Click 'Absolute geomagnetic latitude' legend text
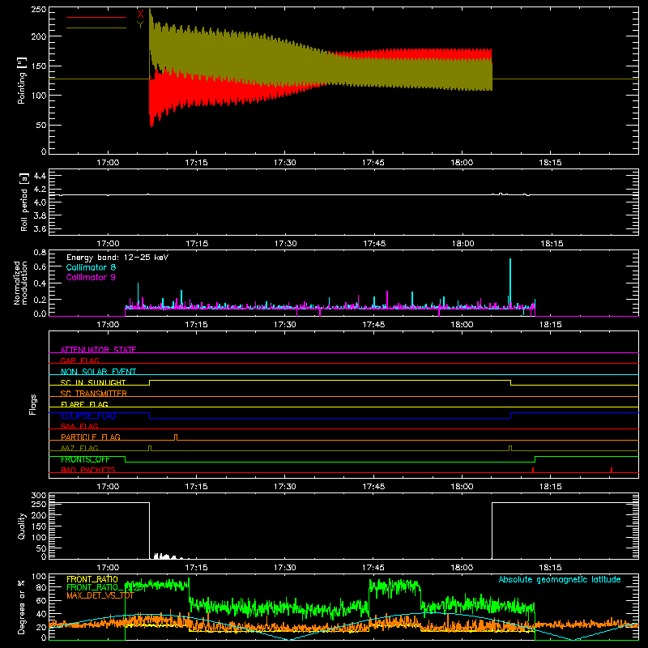 click(x=560, y=579)
